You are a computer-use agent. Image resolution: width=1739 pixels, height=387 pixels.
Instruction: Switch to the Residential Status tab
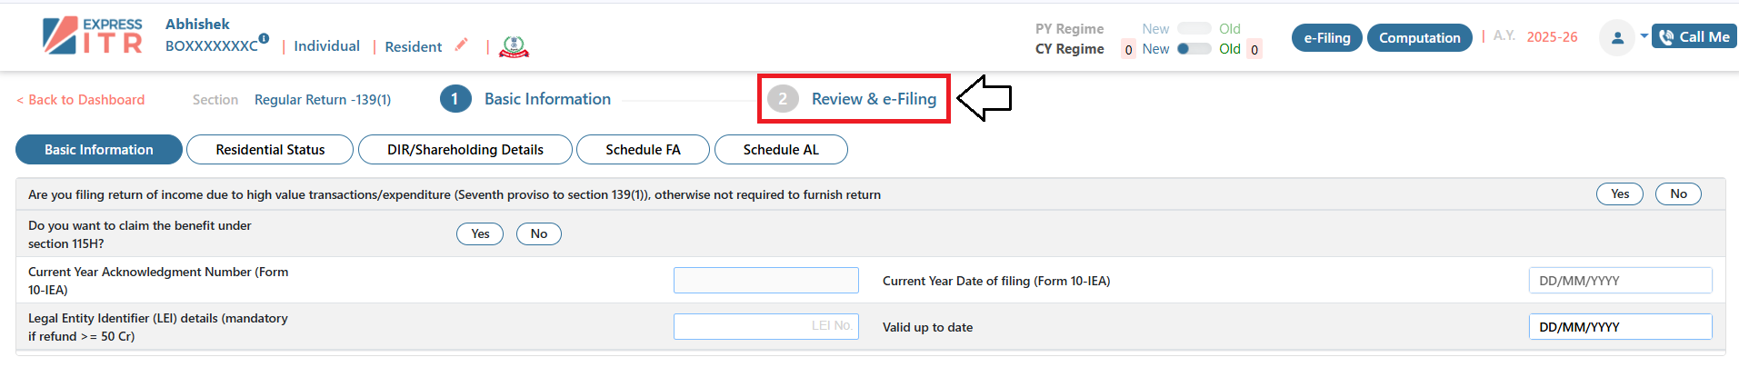tap(270, 150)
